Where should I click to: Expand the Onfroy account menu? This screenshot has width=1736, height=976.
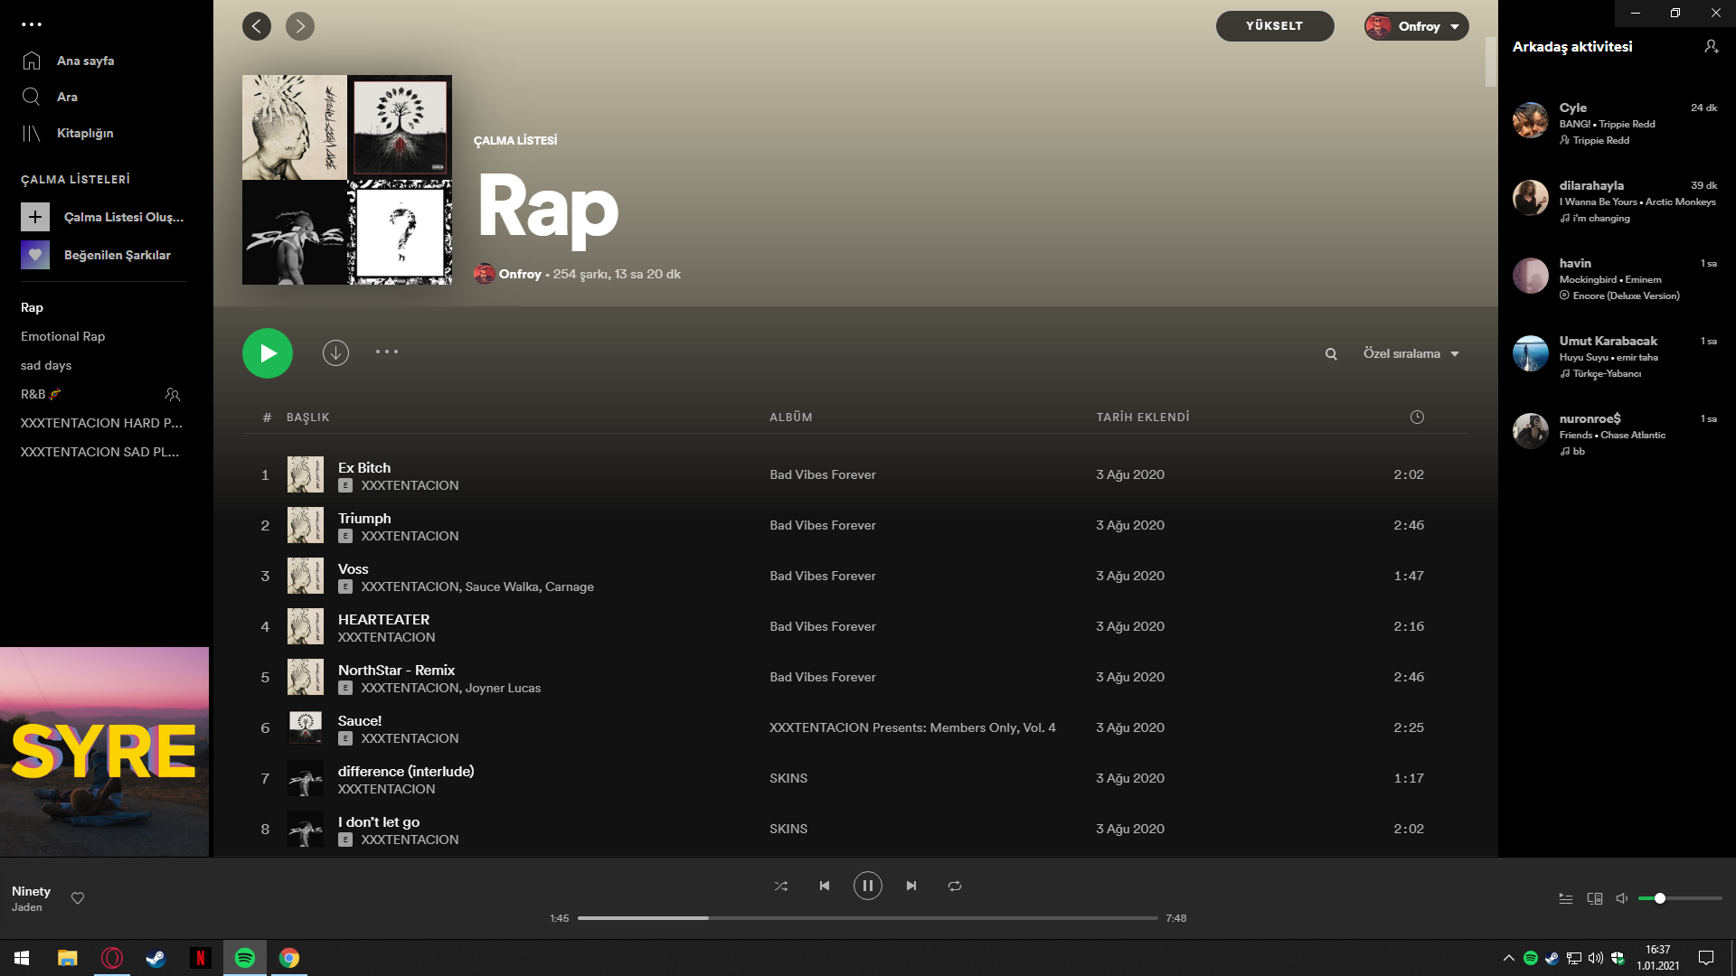1417,26
